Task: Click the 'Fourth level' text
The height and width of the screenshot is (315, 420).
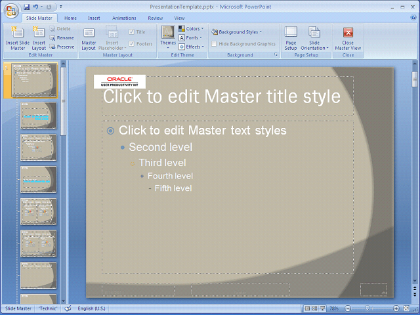Action: [170, 176]
